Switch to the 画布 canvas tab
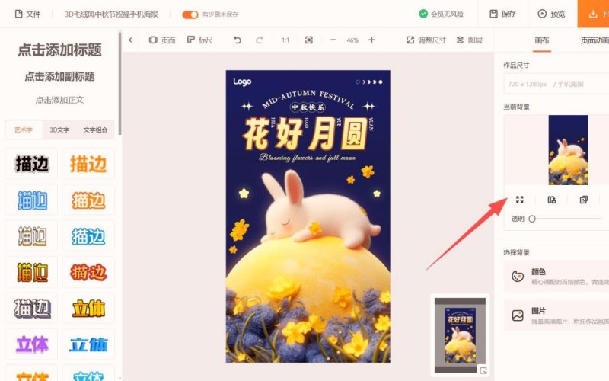 point(542,40)
